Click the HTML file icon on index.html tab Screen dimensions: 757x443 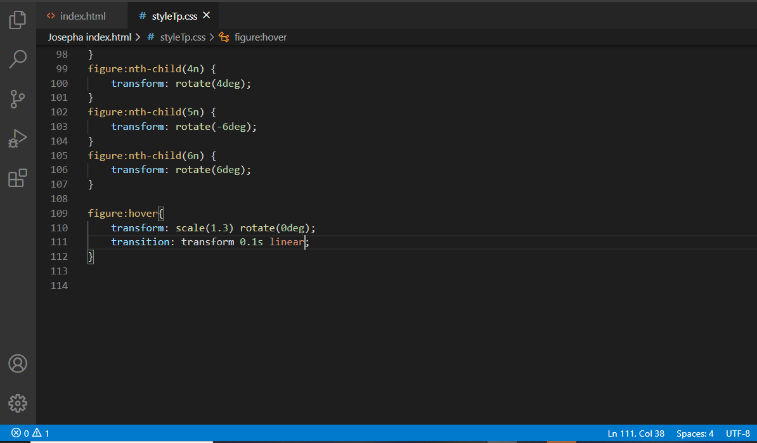(51, 16)
